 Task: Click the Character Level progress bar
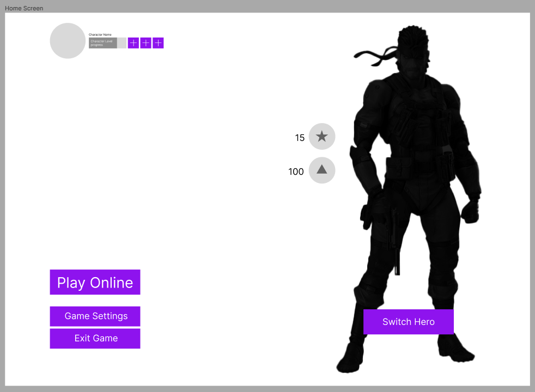coord(107,43)
